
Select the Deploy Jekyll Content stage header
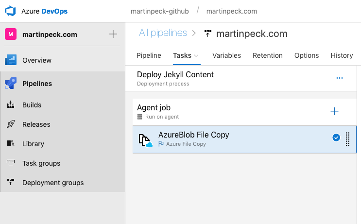pyautogui.click(x=241, y=78)
